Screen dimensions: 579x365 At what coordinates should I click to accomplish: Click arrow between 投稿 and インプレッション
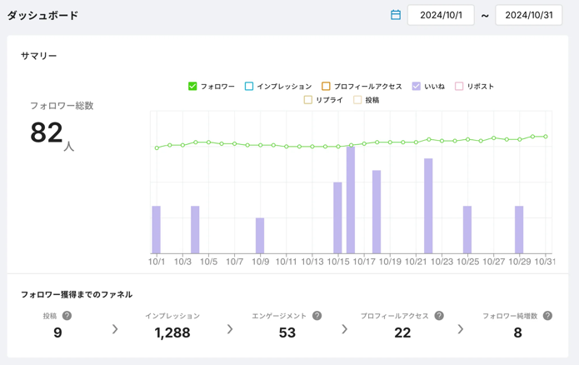115,329
